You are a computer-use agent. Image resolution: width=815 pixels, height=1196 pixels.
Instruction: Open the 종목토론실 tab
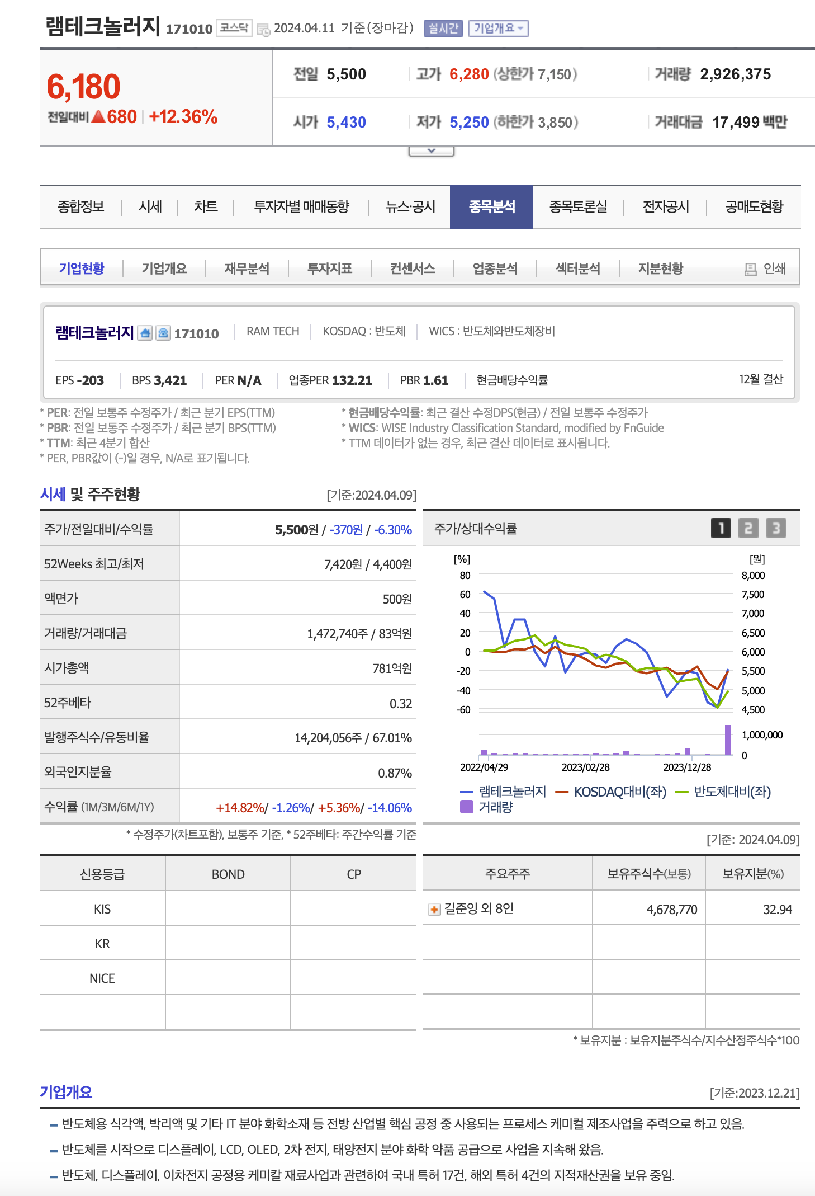coord(578,207)
